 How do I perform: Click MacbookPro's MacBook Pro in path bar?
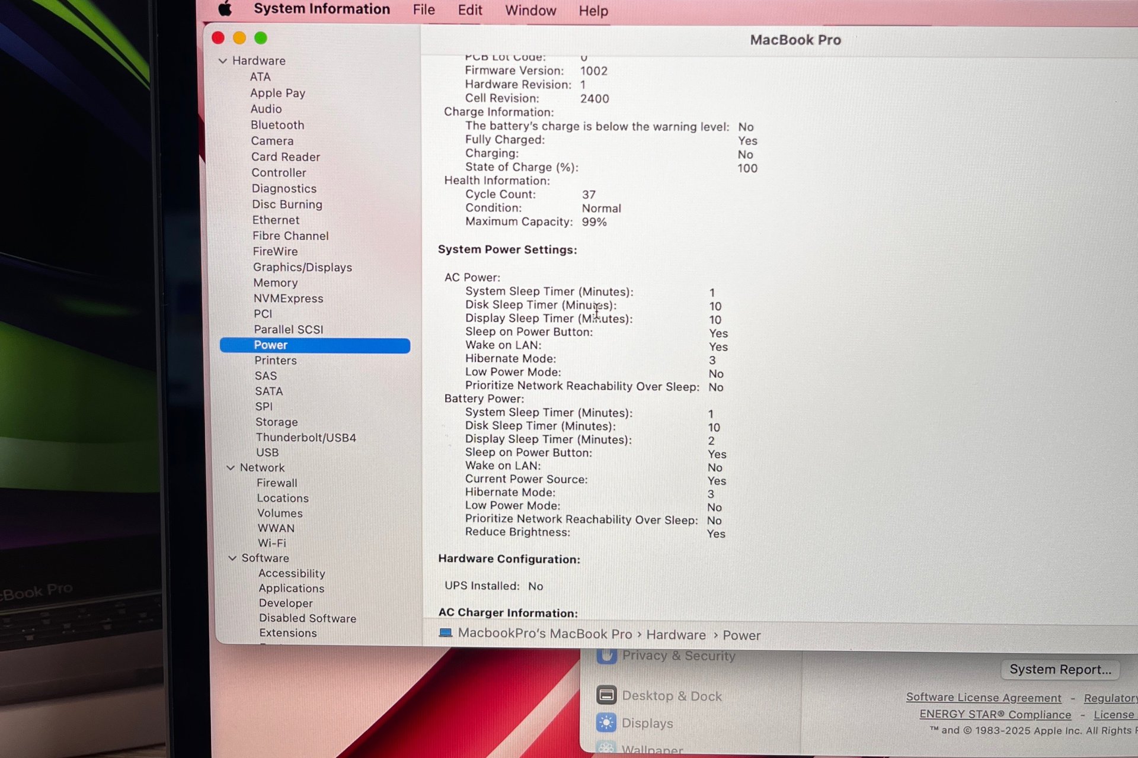coord(545,634)
